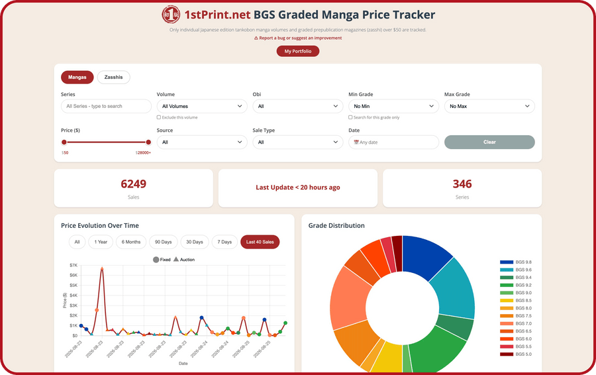
Task: Click the $28000+ maximum price label
Action: pos(143,153)
